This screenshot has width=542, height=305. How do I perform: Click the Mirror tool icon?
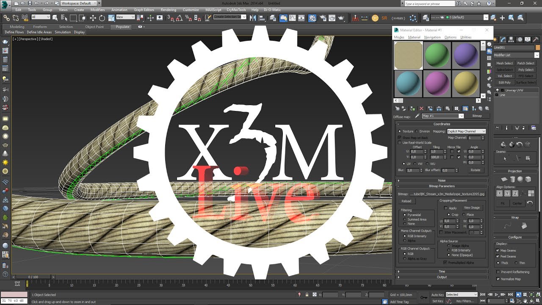tap(253, 18)
